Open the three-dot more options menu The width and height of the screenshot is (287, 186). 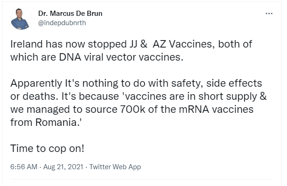click(x=269, y=14)
